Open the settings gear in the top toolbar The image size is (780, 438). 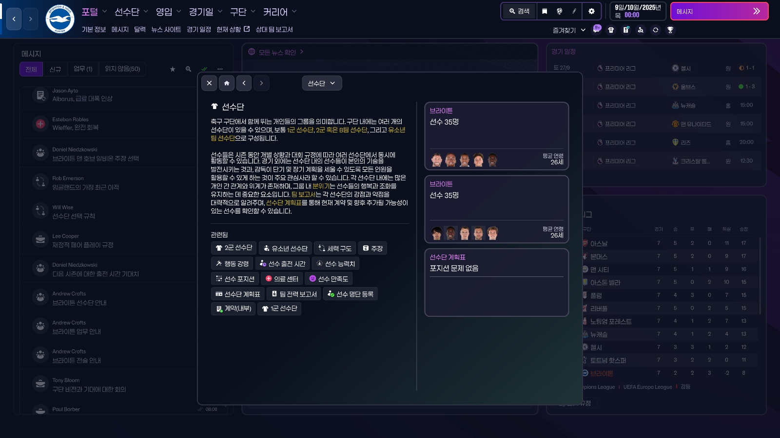tap(591, 11)
